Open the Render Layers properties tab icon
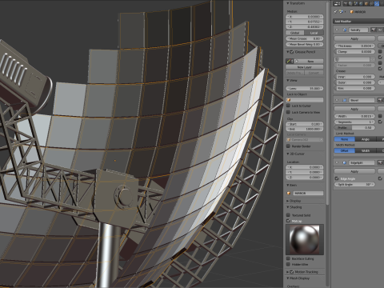 [x=350, y=4]
